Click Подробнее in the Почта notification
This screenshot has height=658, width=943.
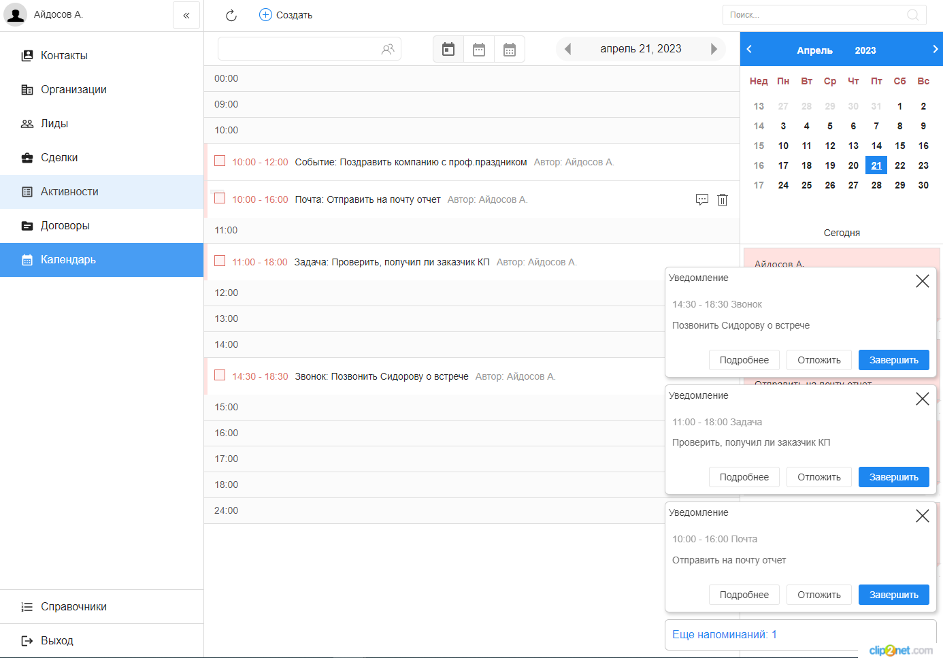pos(744,595)
